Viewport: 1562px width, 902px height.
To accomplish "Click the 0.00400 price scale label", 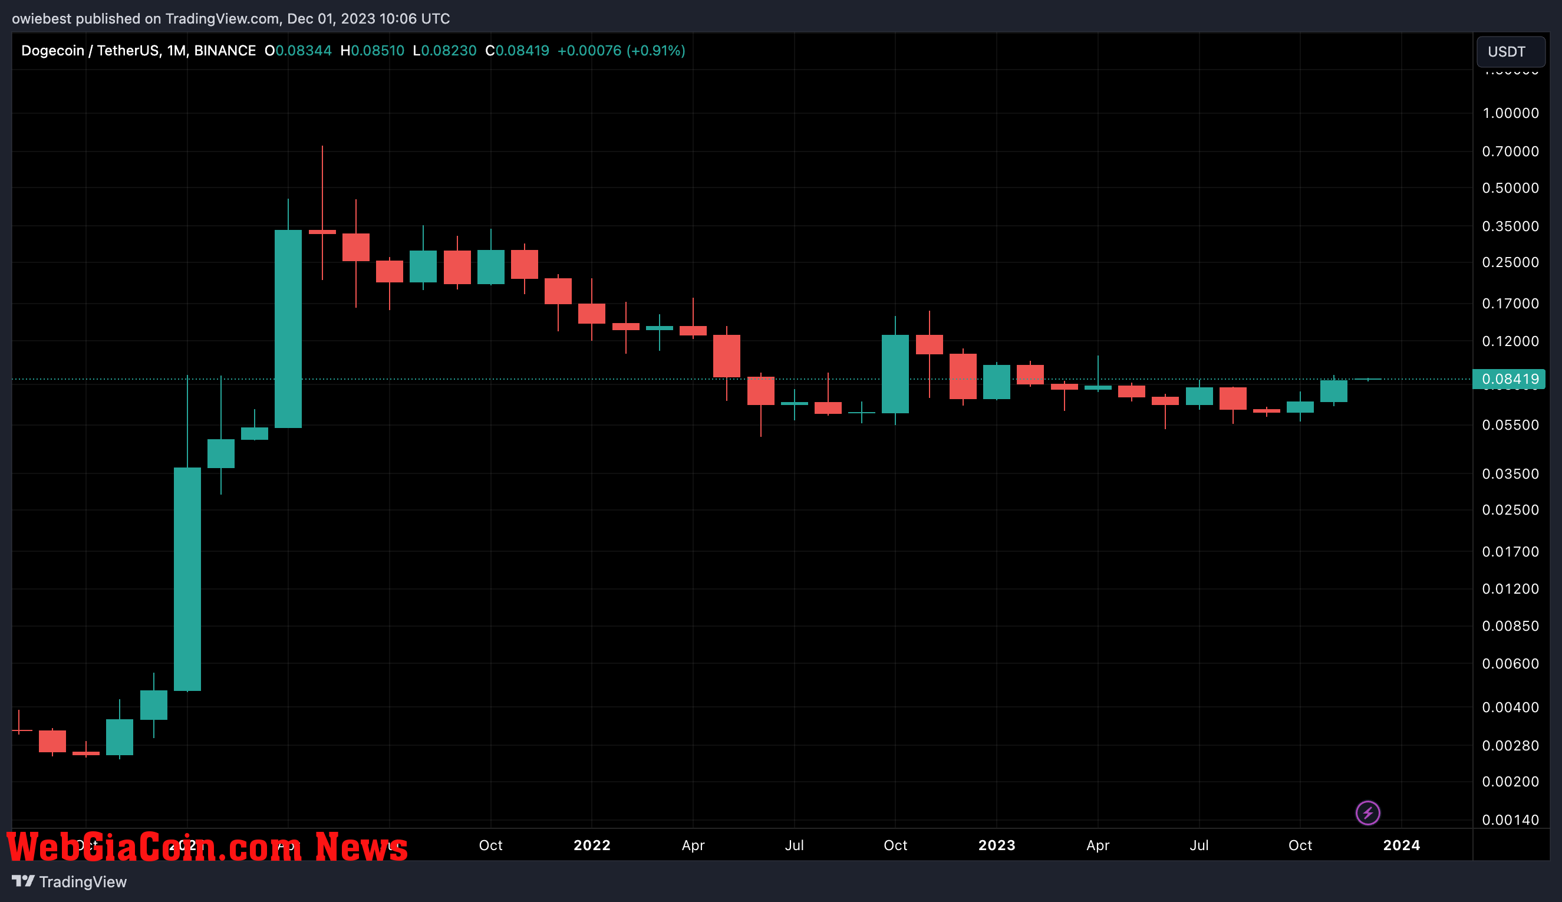I will (1510, 707).
